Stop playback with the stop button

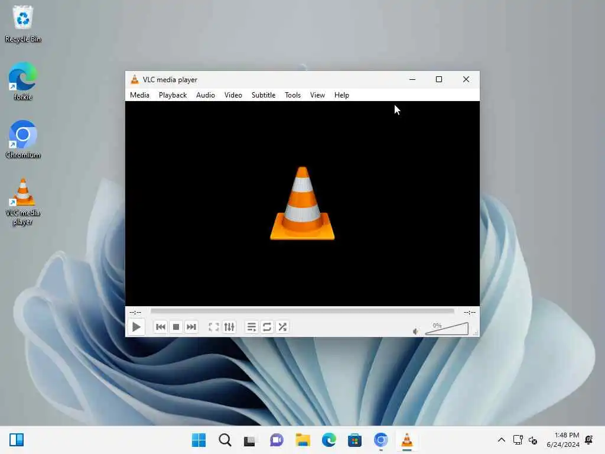tap(176, 327)
